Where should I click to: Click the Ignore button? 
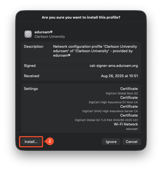(x=111, y=142)
